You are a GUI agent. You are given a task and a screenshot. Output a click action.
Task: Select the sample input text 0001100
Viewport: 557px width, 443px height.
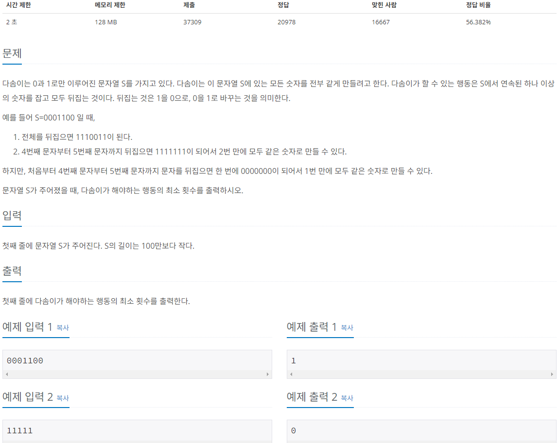tap(25, 360)
